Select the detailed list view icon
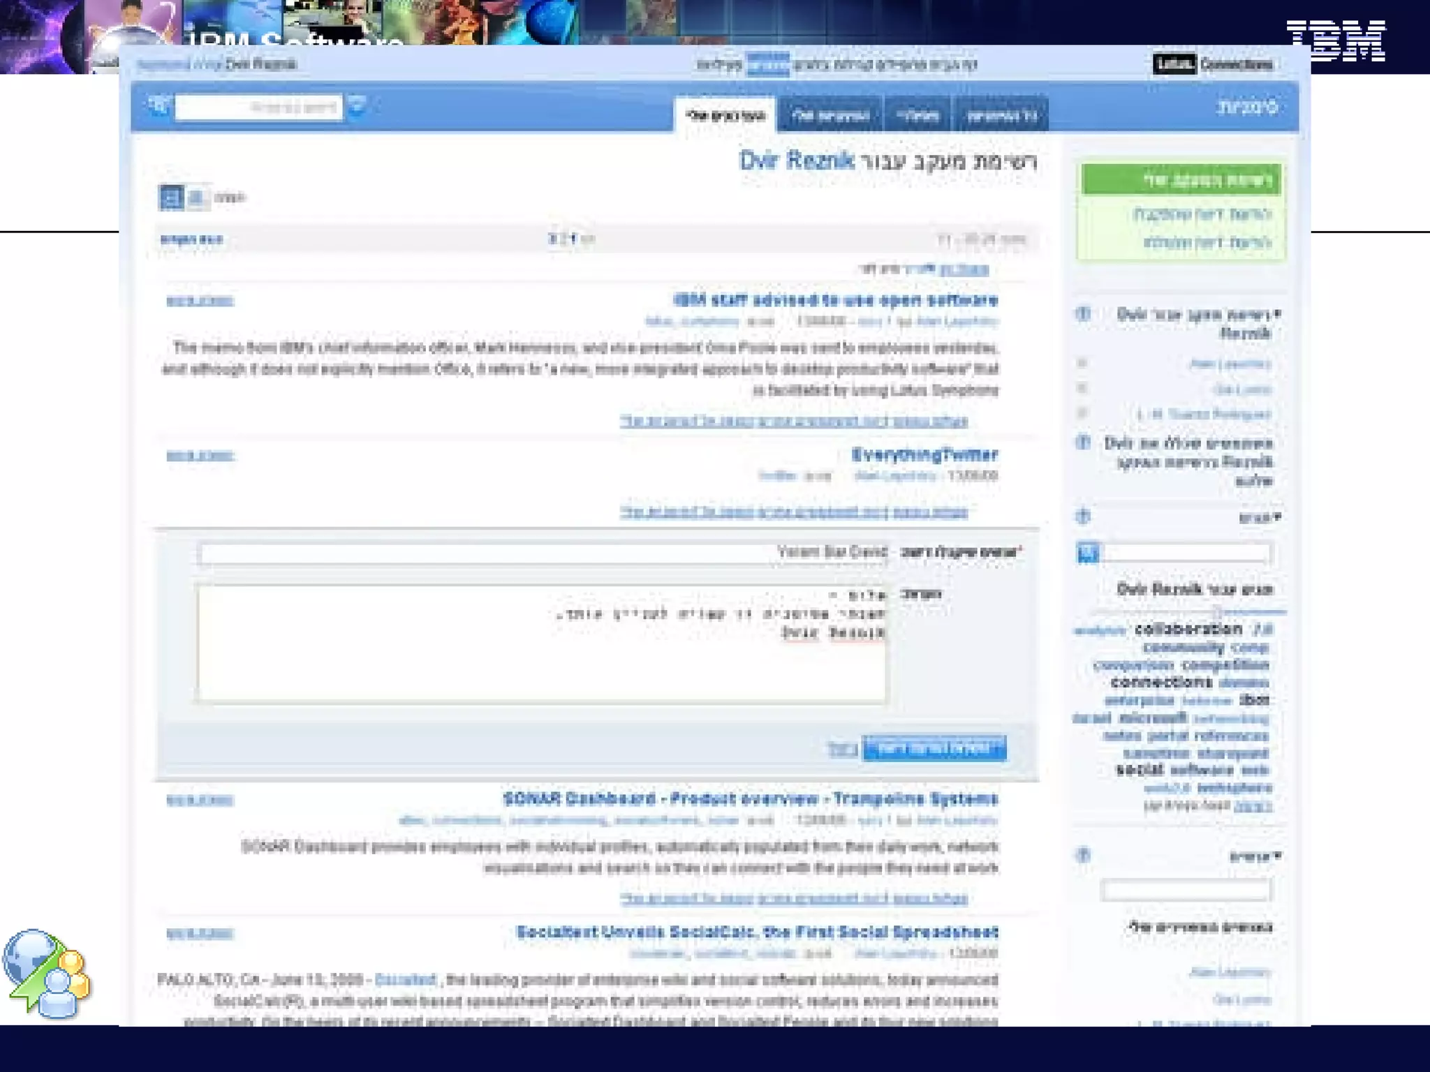 (x=171, y=198)
